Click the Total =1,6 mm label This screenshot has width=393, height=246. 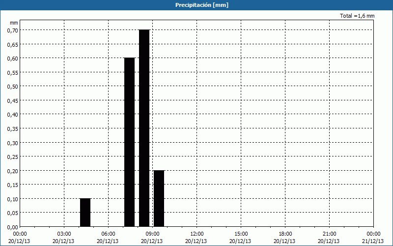357,16
